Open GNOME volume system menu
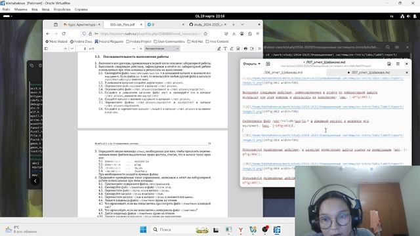Screen dimensions: 420x236 pos(408,16)
